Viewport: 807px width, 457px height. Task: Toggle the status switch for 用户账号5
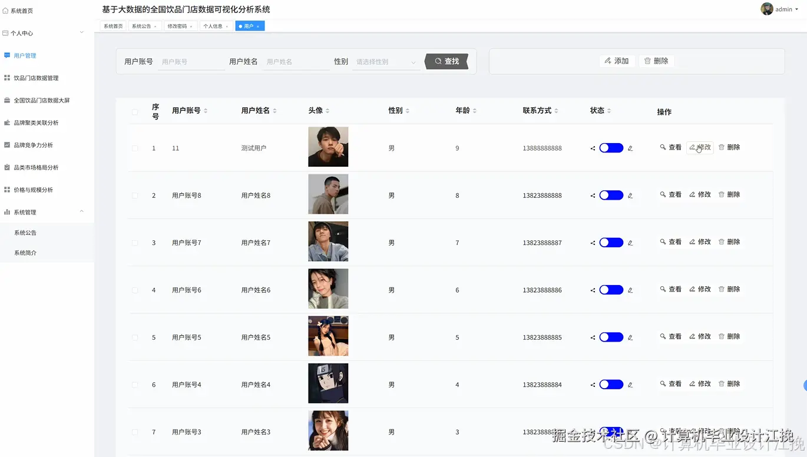coord(611,337)
